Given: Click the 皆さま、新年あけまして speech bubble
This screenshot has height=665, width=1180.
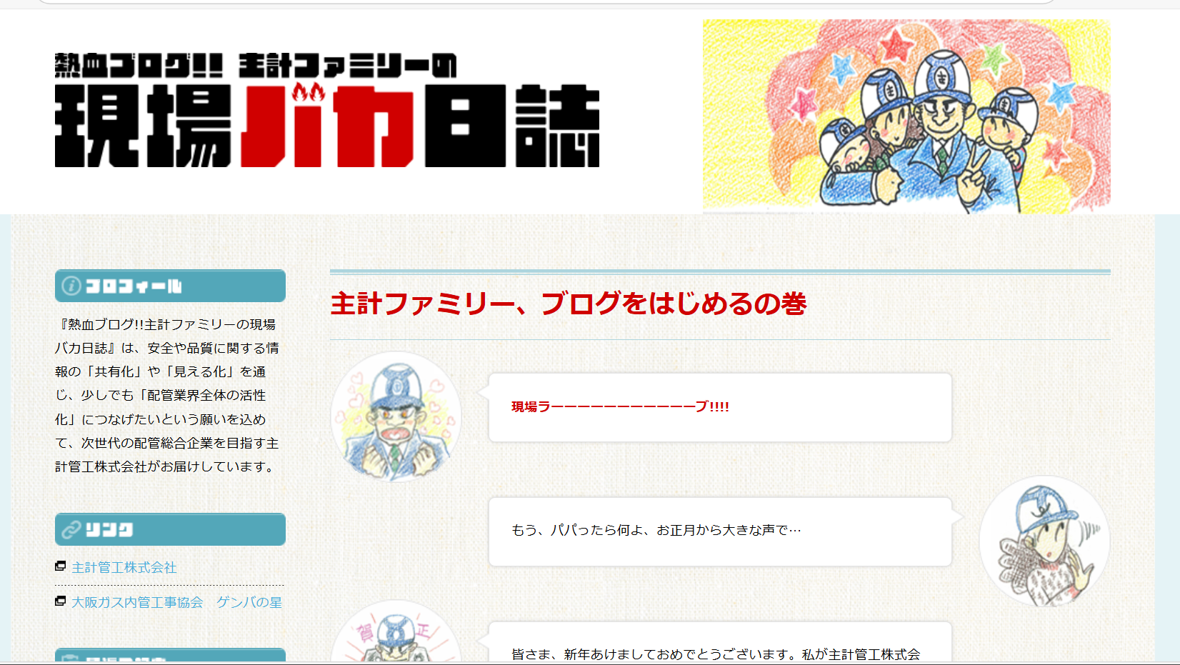Looking at the screenshot, I should point(720,642).
